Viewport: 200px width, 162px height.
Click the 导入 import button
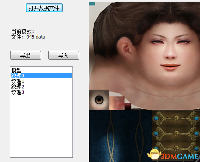[x=64, y=55]
